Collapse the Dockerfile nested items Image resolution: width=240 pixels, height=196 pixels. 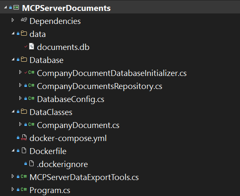click(13, 151)
